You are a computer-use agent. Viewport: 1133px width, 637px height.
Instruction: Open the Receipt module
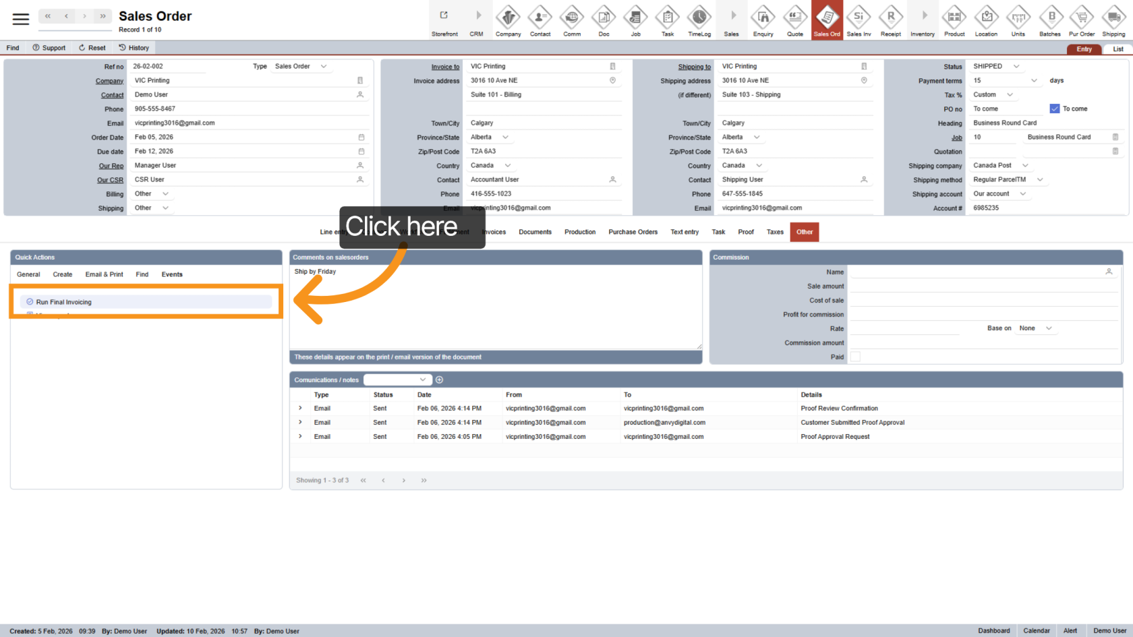pos(891,20)
